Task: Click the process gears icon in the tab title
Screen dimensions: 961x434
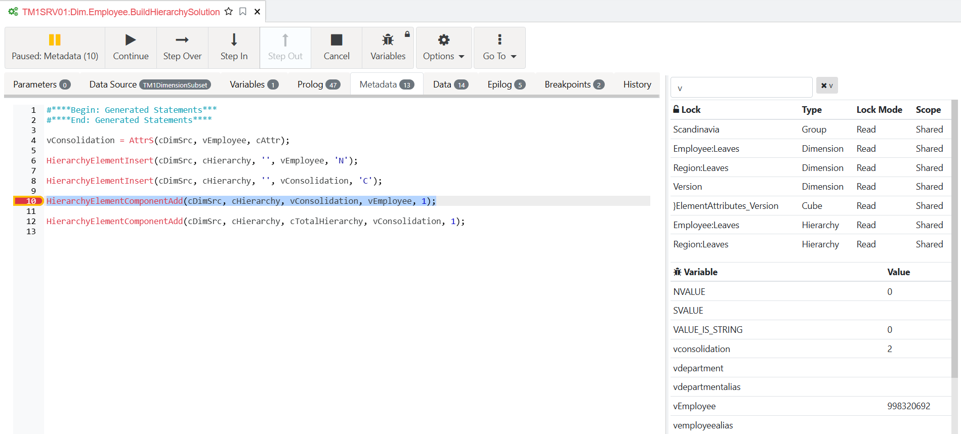Action: click(x=13, y=11)
